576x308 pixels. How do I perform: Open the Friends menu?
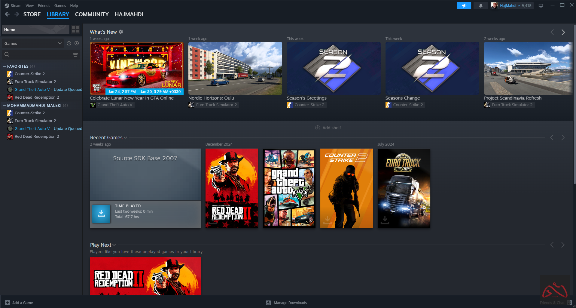(44, 5)
